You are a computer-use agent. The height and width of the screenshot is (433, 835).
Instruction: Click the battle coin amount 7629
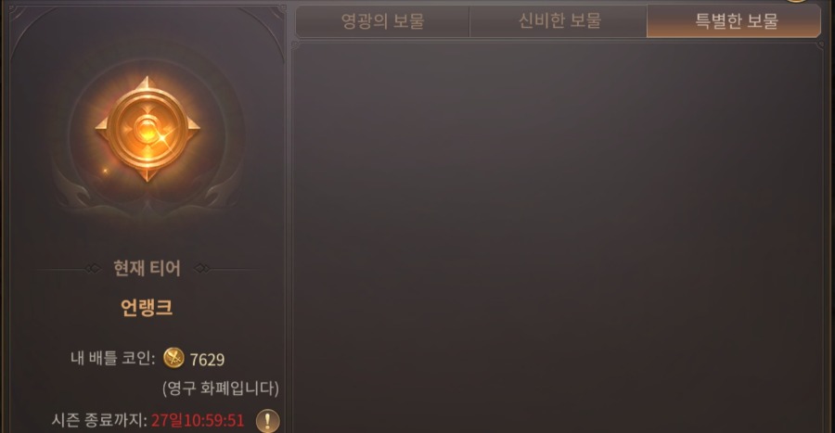[207, 360]
